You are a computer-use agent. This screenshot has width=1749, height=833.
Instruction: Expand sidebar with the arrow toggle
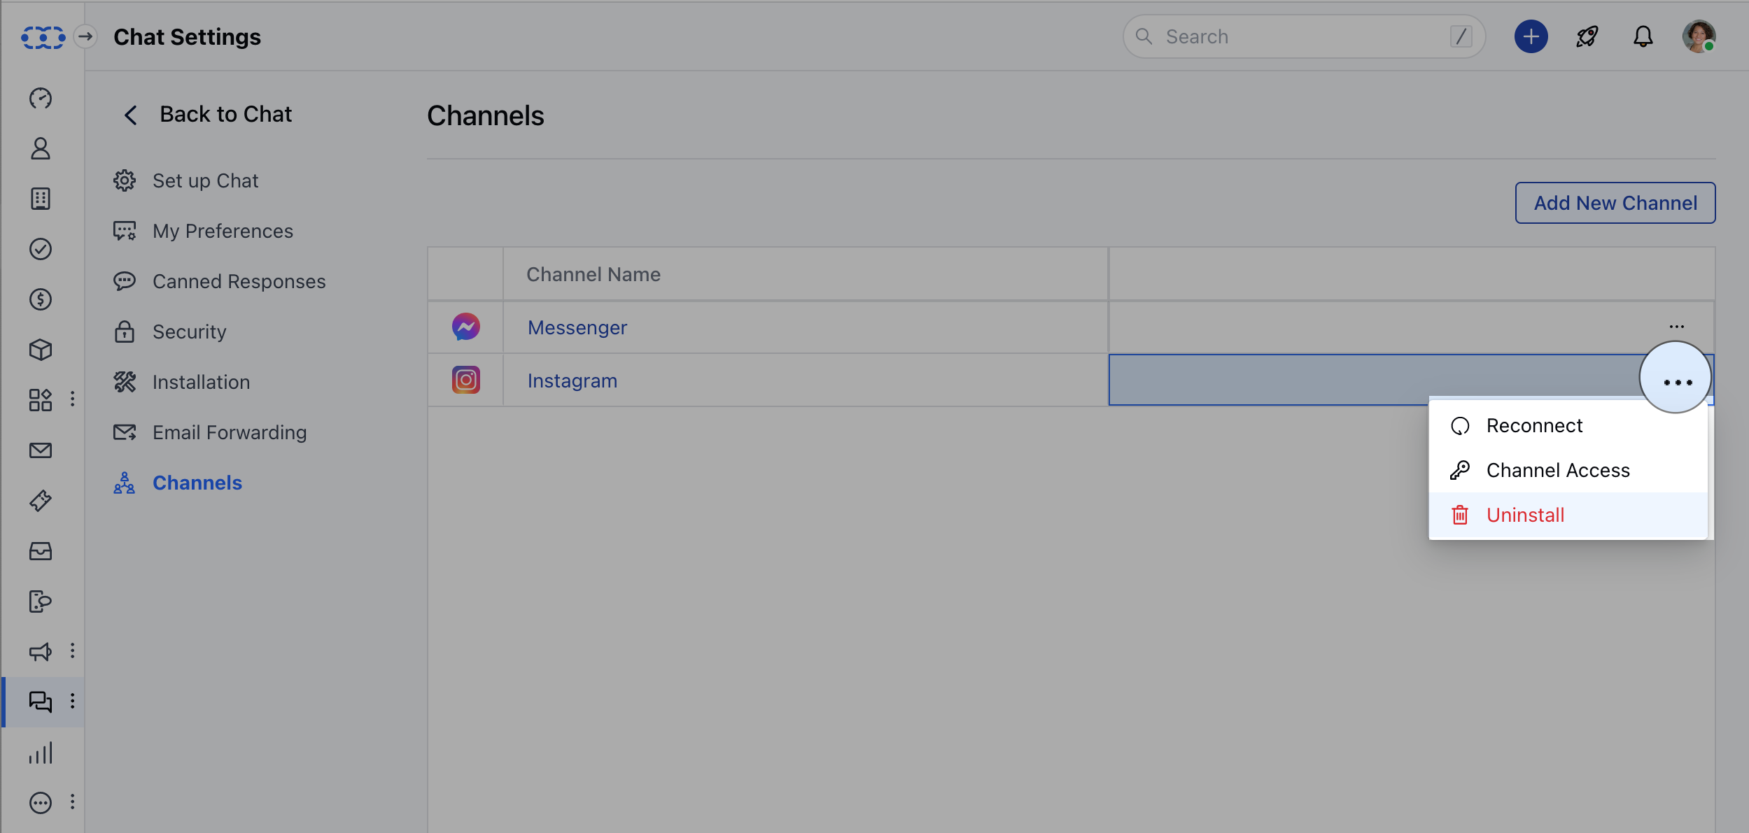(85, 36)
